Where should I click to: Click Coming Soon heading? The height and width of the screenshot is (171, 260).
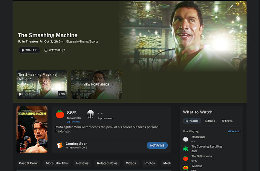point(76,144)
